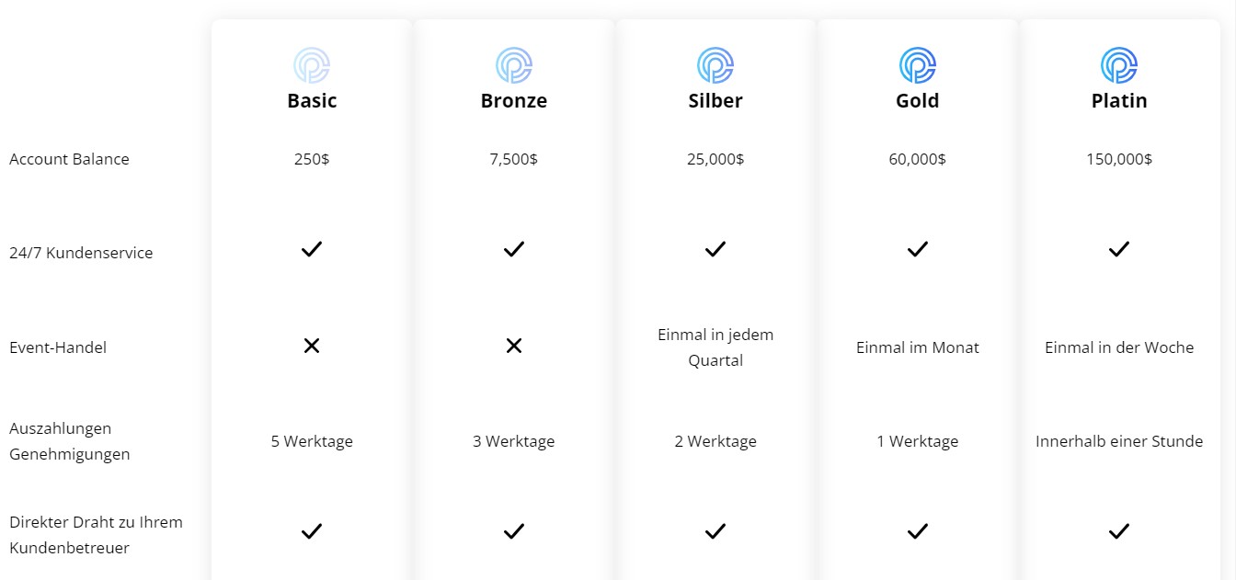Select the Gold plan heading
The width and height of the screenshot is (1236, 580).
pyautogui.click(x=917, y=101)
